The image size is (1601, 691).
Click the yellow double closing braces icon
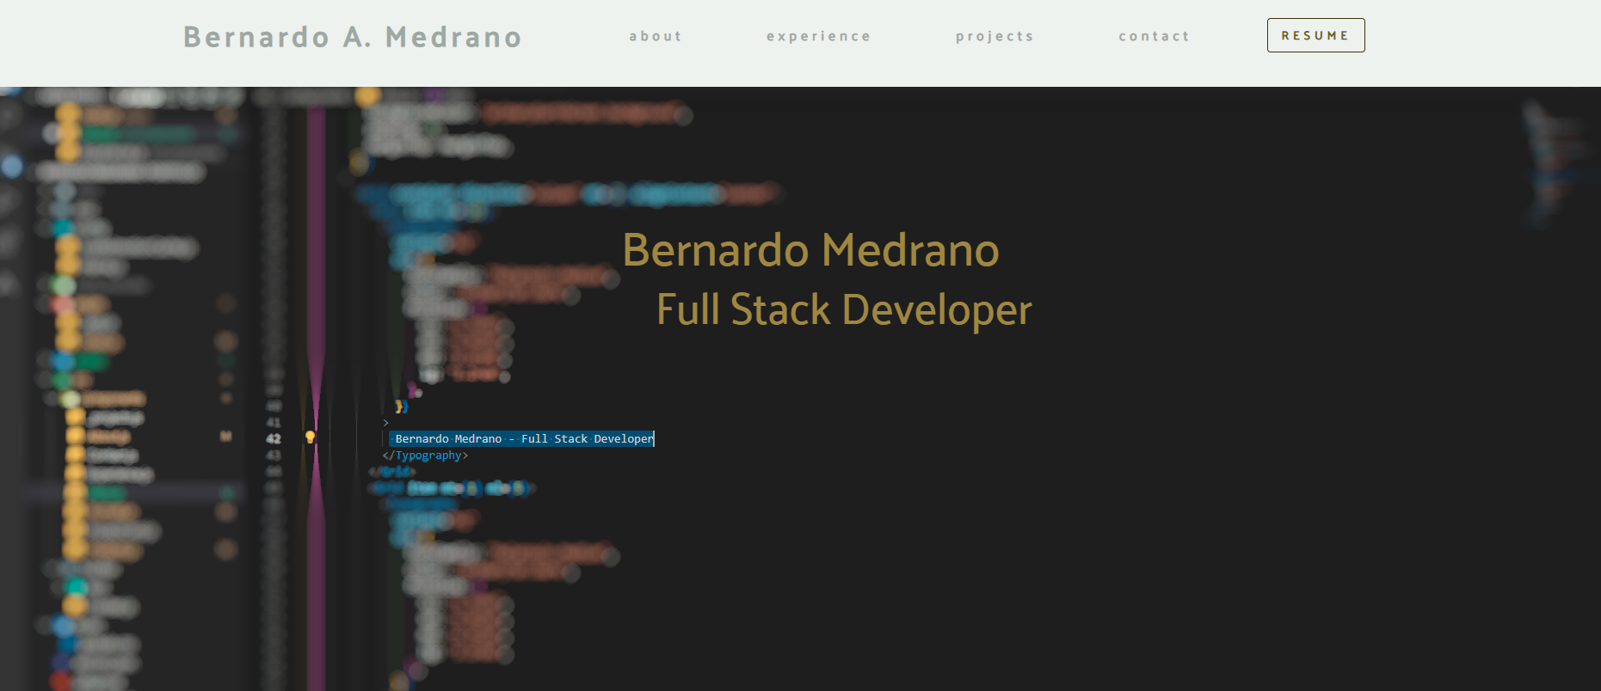click(x=401, y=407)
